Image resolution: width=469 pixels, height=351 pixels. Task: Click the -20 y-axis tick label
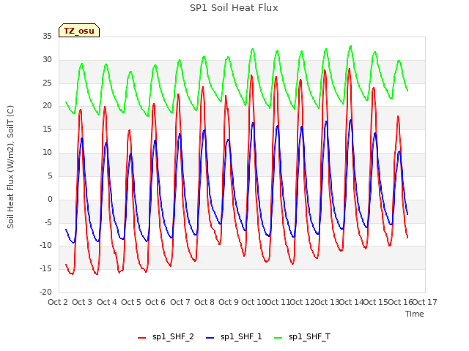(x=45, y=292)
